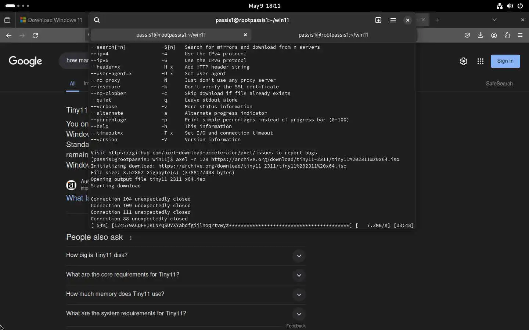
Task: Click 'File size: 3.52802 Gigabyte(s)' line
Action: pos(163,173)
